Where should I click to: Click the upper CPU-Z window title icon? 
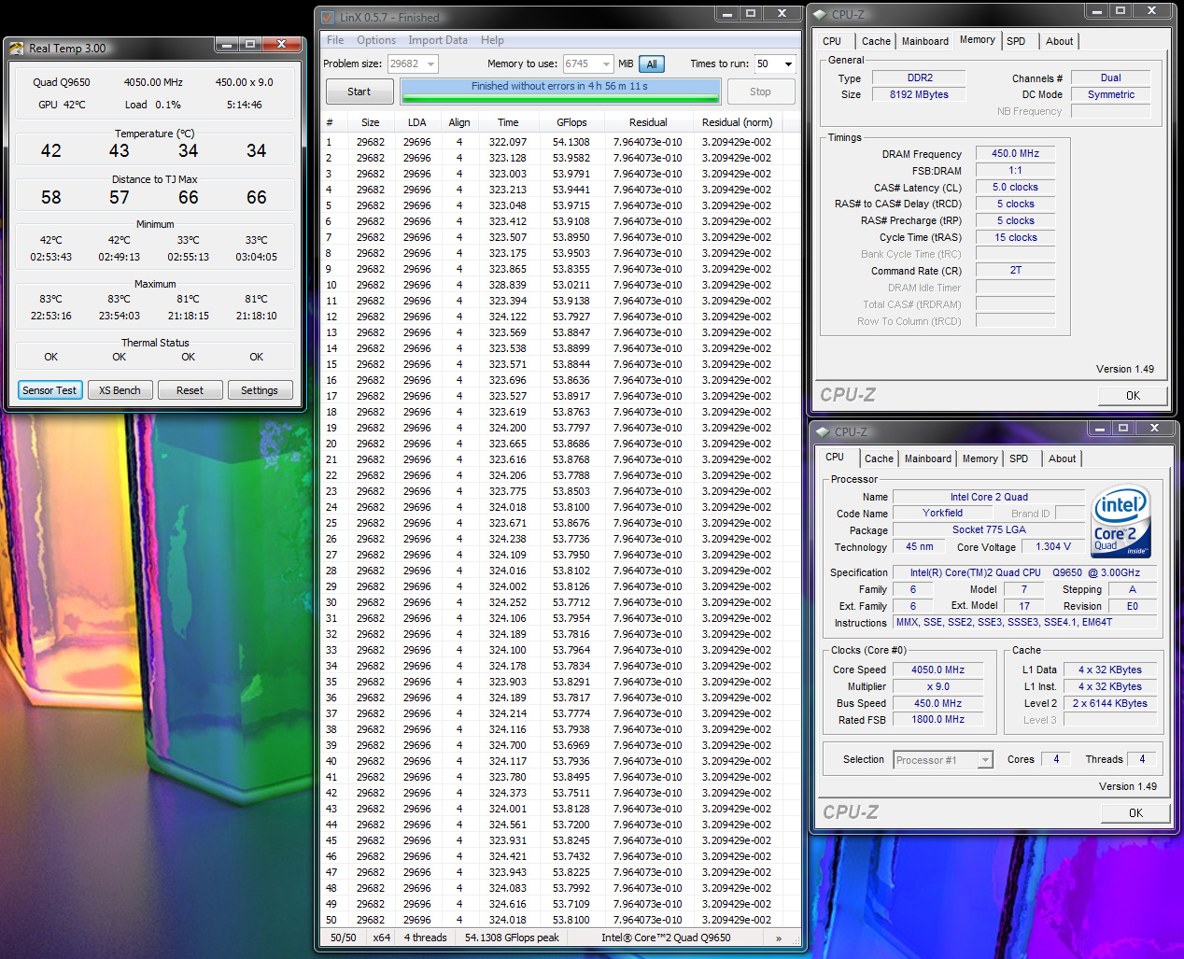[820, 14]
